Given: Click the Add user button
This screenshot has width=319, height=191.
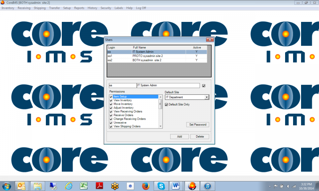Looking at the screenshot, I should pos(179,136).
